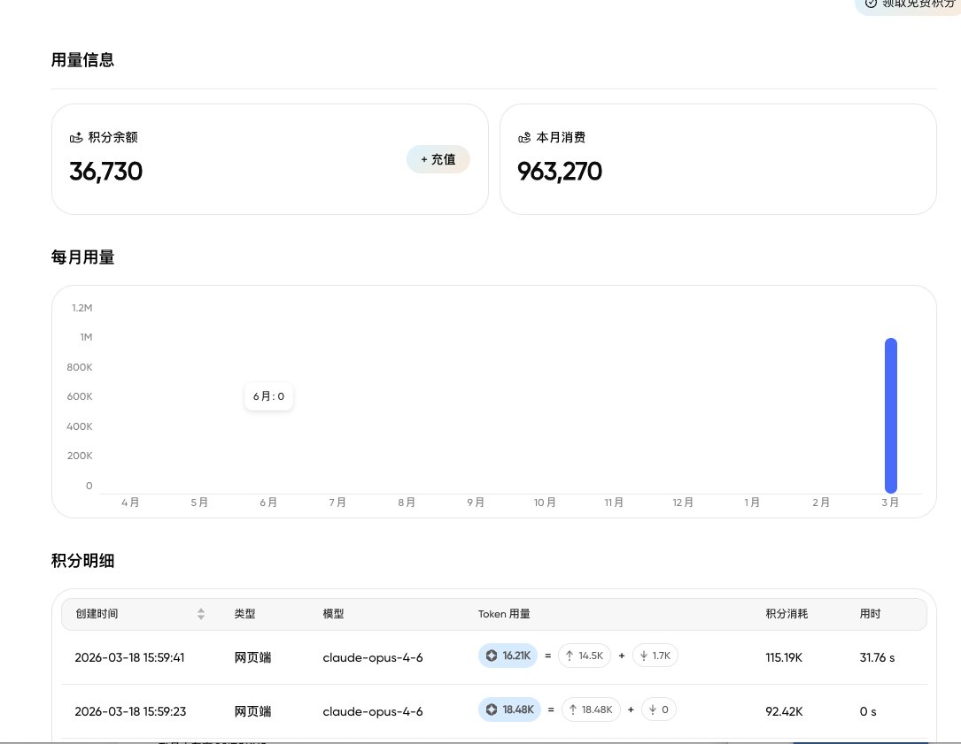Image resolution: width=961 pixels, height=744 pixels.
Task: Click the 类型 column header
Action: point(244,614)
